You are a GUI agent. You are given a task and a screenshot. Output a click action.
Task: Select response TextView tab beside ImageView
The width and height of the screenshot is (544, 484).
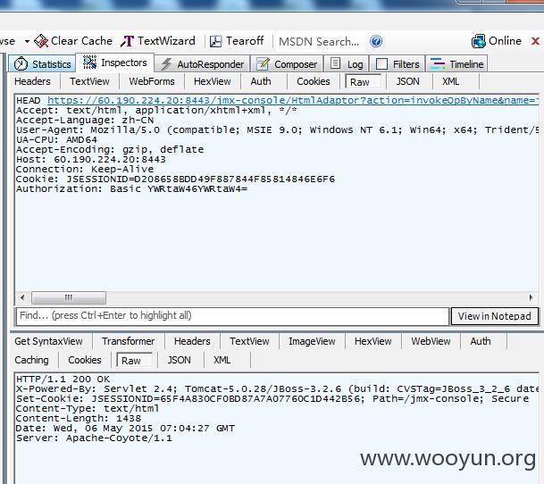click(249, 341)
